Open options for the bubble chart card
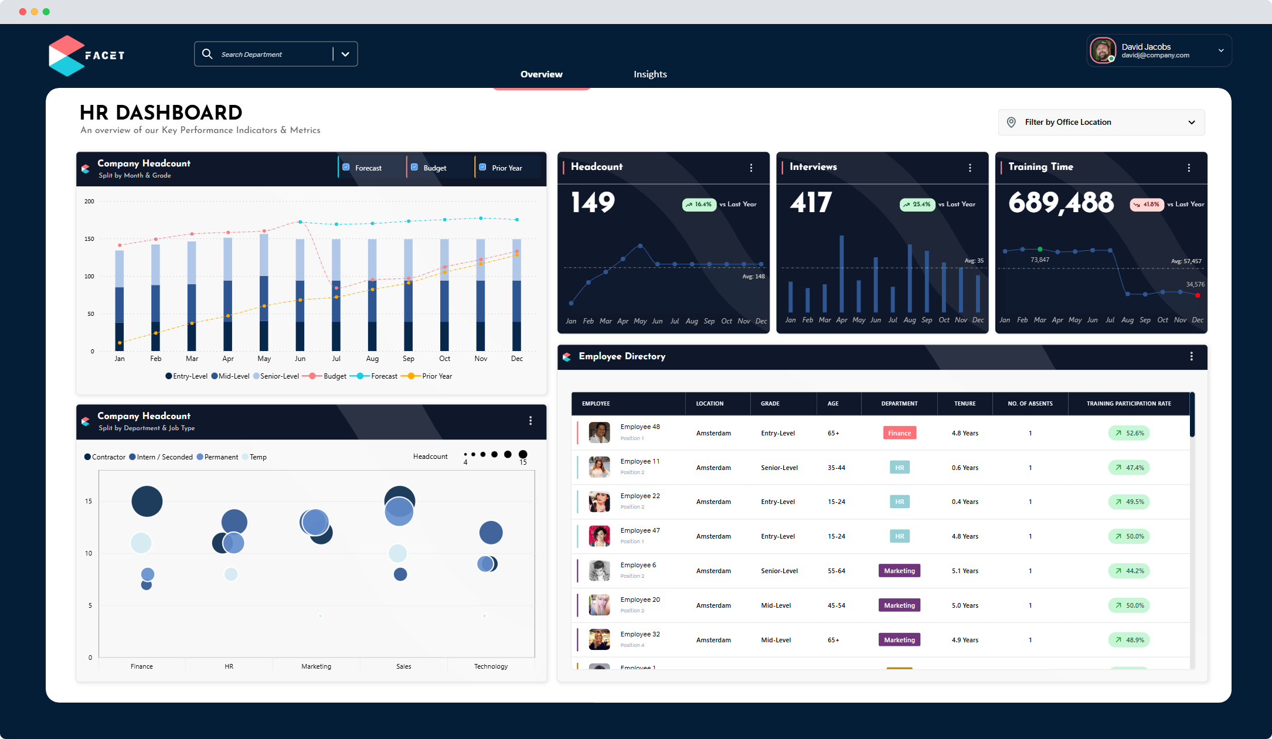1272x739 pixels. (530, 421)
